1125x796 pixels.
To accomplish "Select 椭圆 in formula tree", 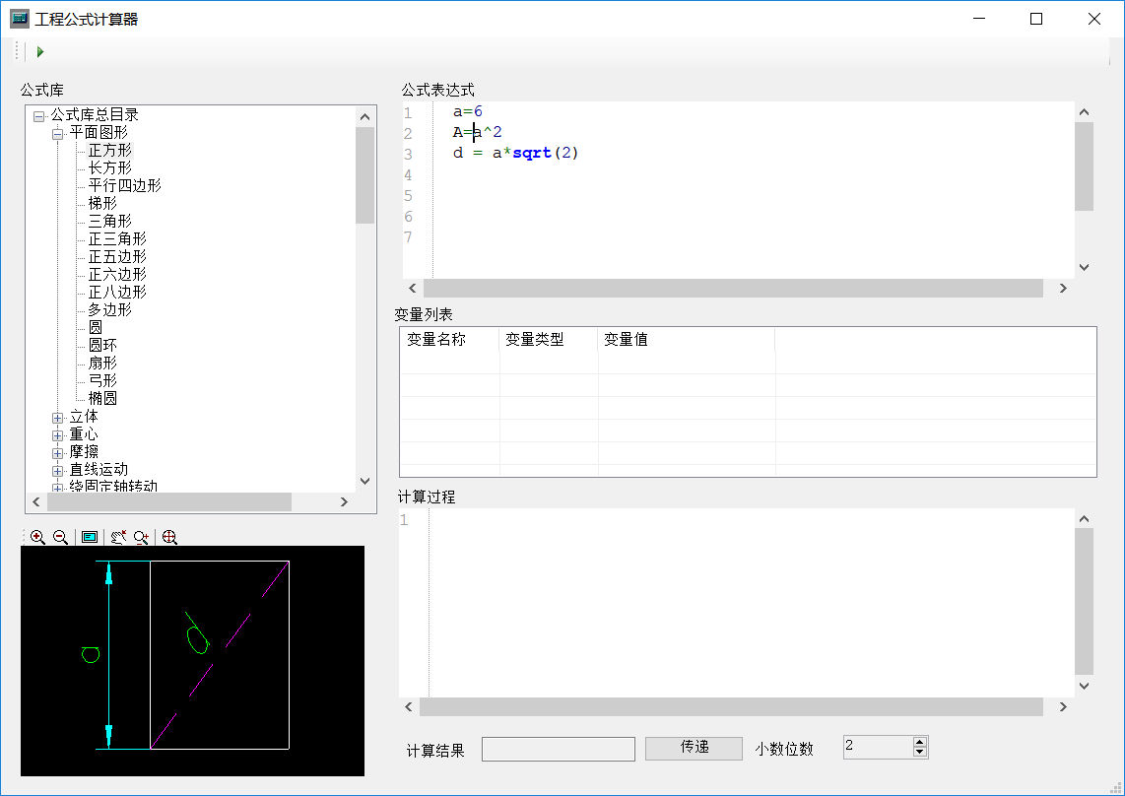I will (x=102, y=398).
